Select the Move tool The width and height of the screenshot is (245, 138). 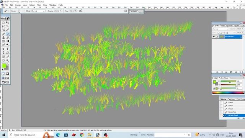pyautogui.click(x=8, y=23)
